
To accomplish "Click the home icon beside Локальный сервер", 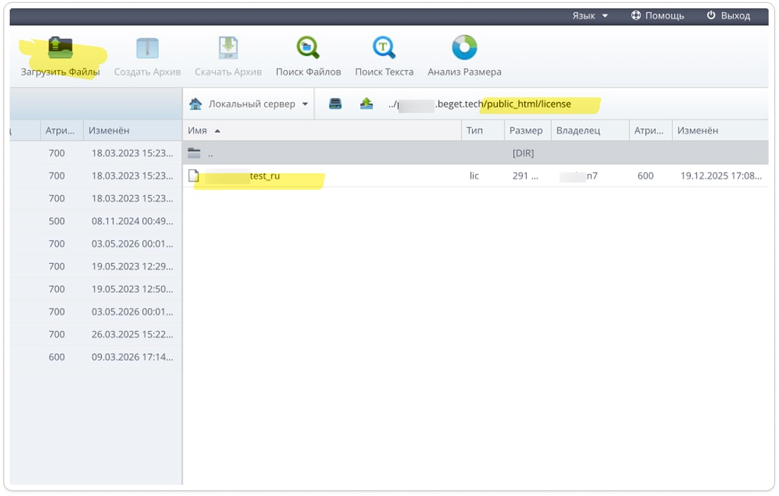I will 196,104.
